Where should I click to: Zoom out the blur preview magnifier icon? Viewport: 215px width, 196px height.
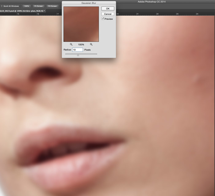pos(71,44)
